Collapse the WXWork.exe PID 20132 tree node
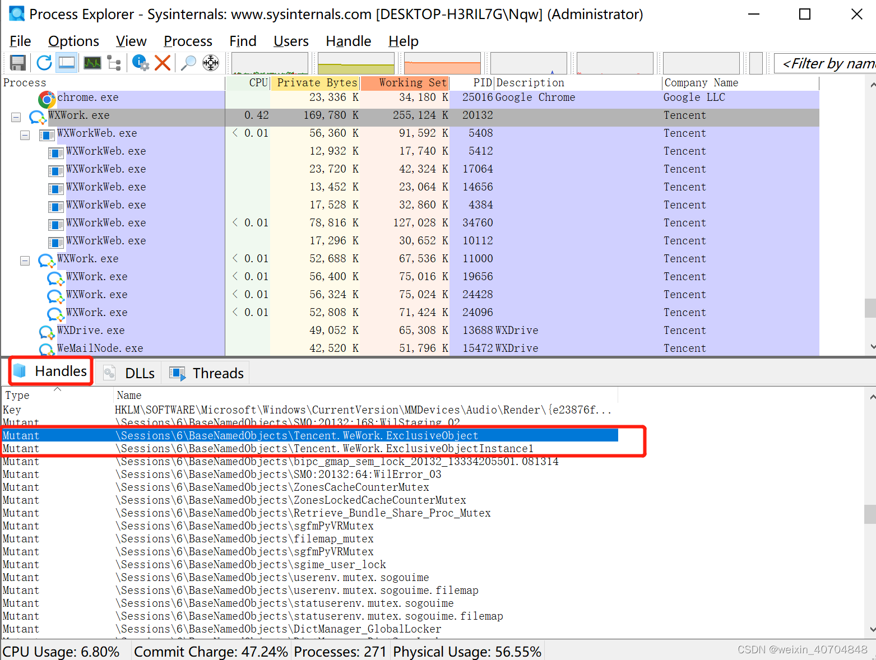Viewport: 876px width, 660px height. point(16,117)
